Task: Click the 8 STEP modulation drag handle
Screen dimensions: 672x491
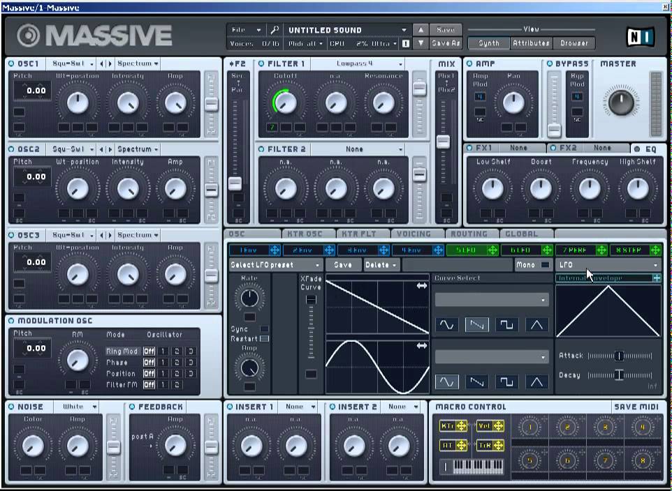Action: 655,250
